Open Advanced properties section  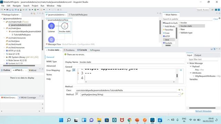pos(51,66)
